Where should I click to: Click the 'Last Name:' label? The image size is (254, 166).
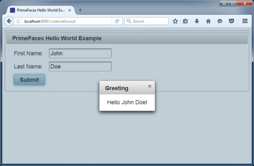click(x=28, y=66)
